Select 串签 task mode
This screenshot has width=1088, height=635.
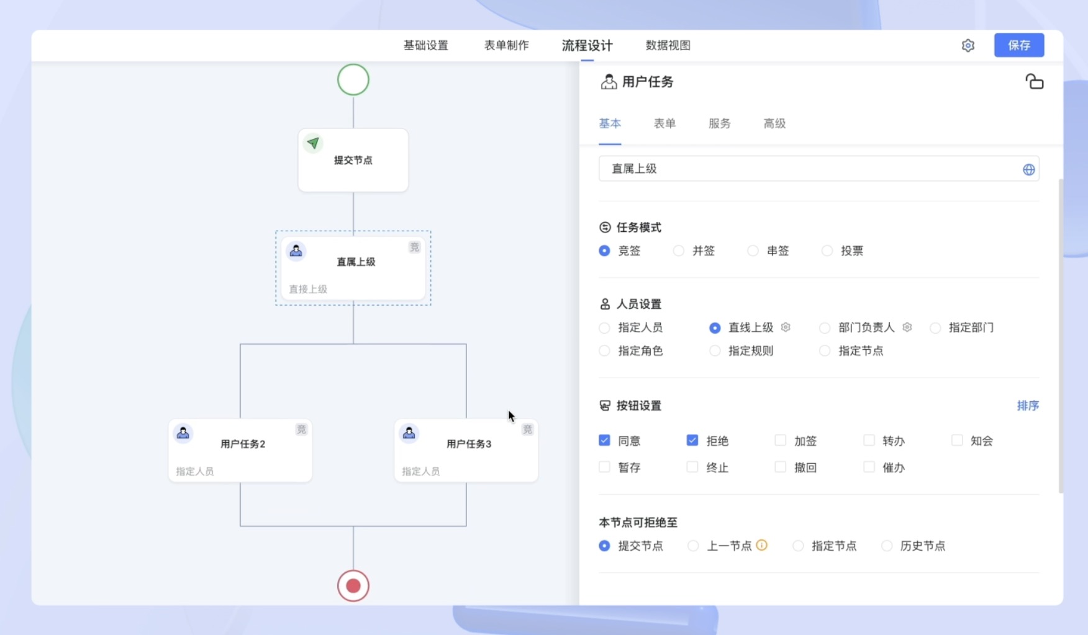(x=753, y=251)
